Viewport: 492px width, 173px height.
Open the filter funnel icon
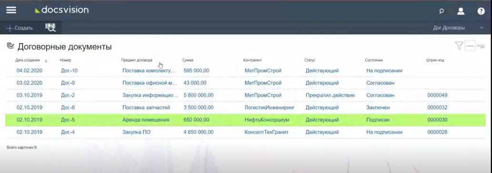tap(459, 46)
